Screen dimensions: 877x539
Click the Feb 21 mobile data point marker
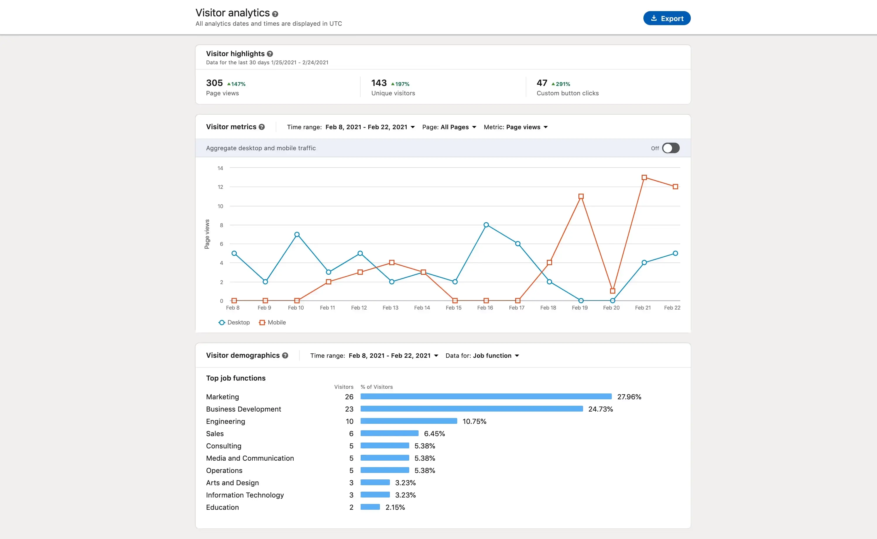coord(645,177)
